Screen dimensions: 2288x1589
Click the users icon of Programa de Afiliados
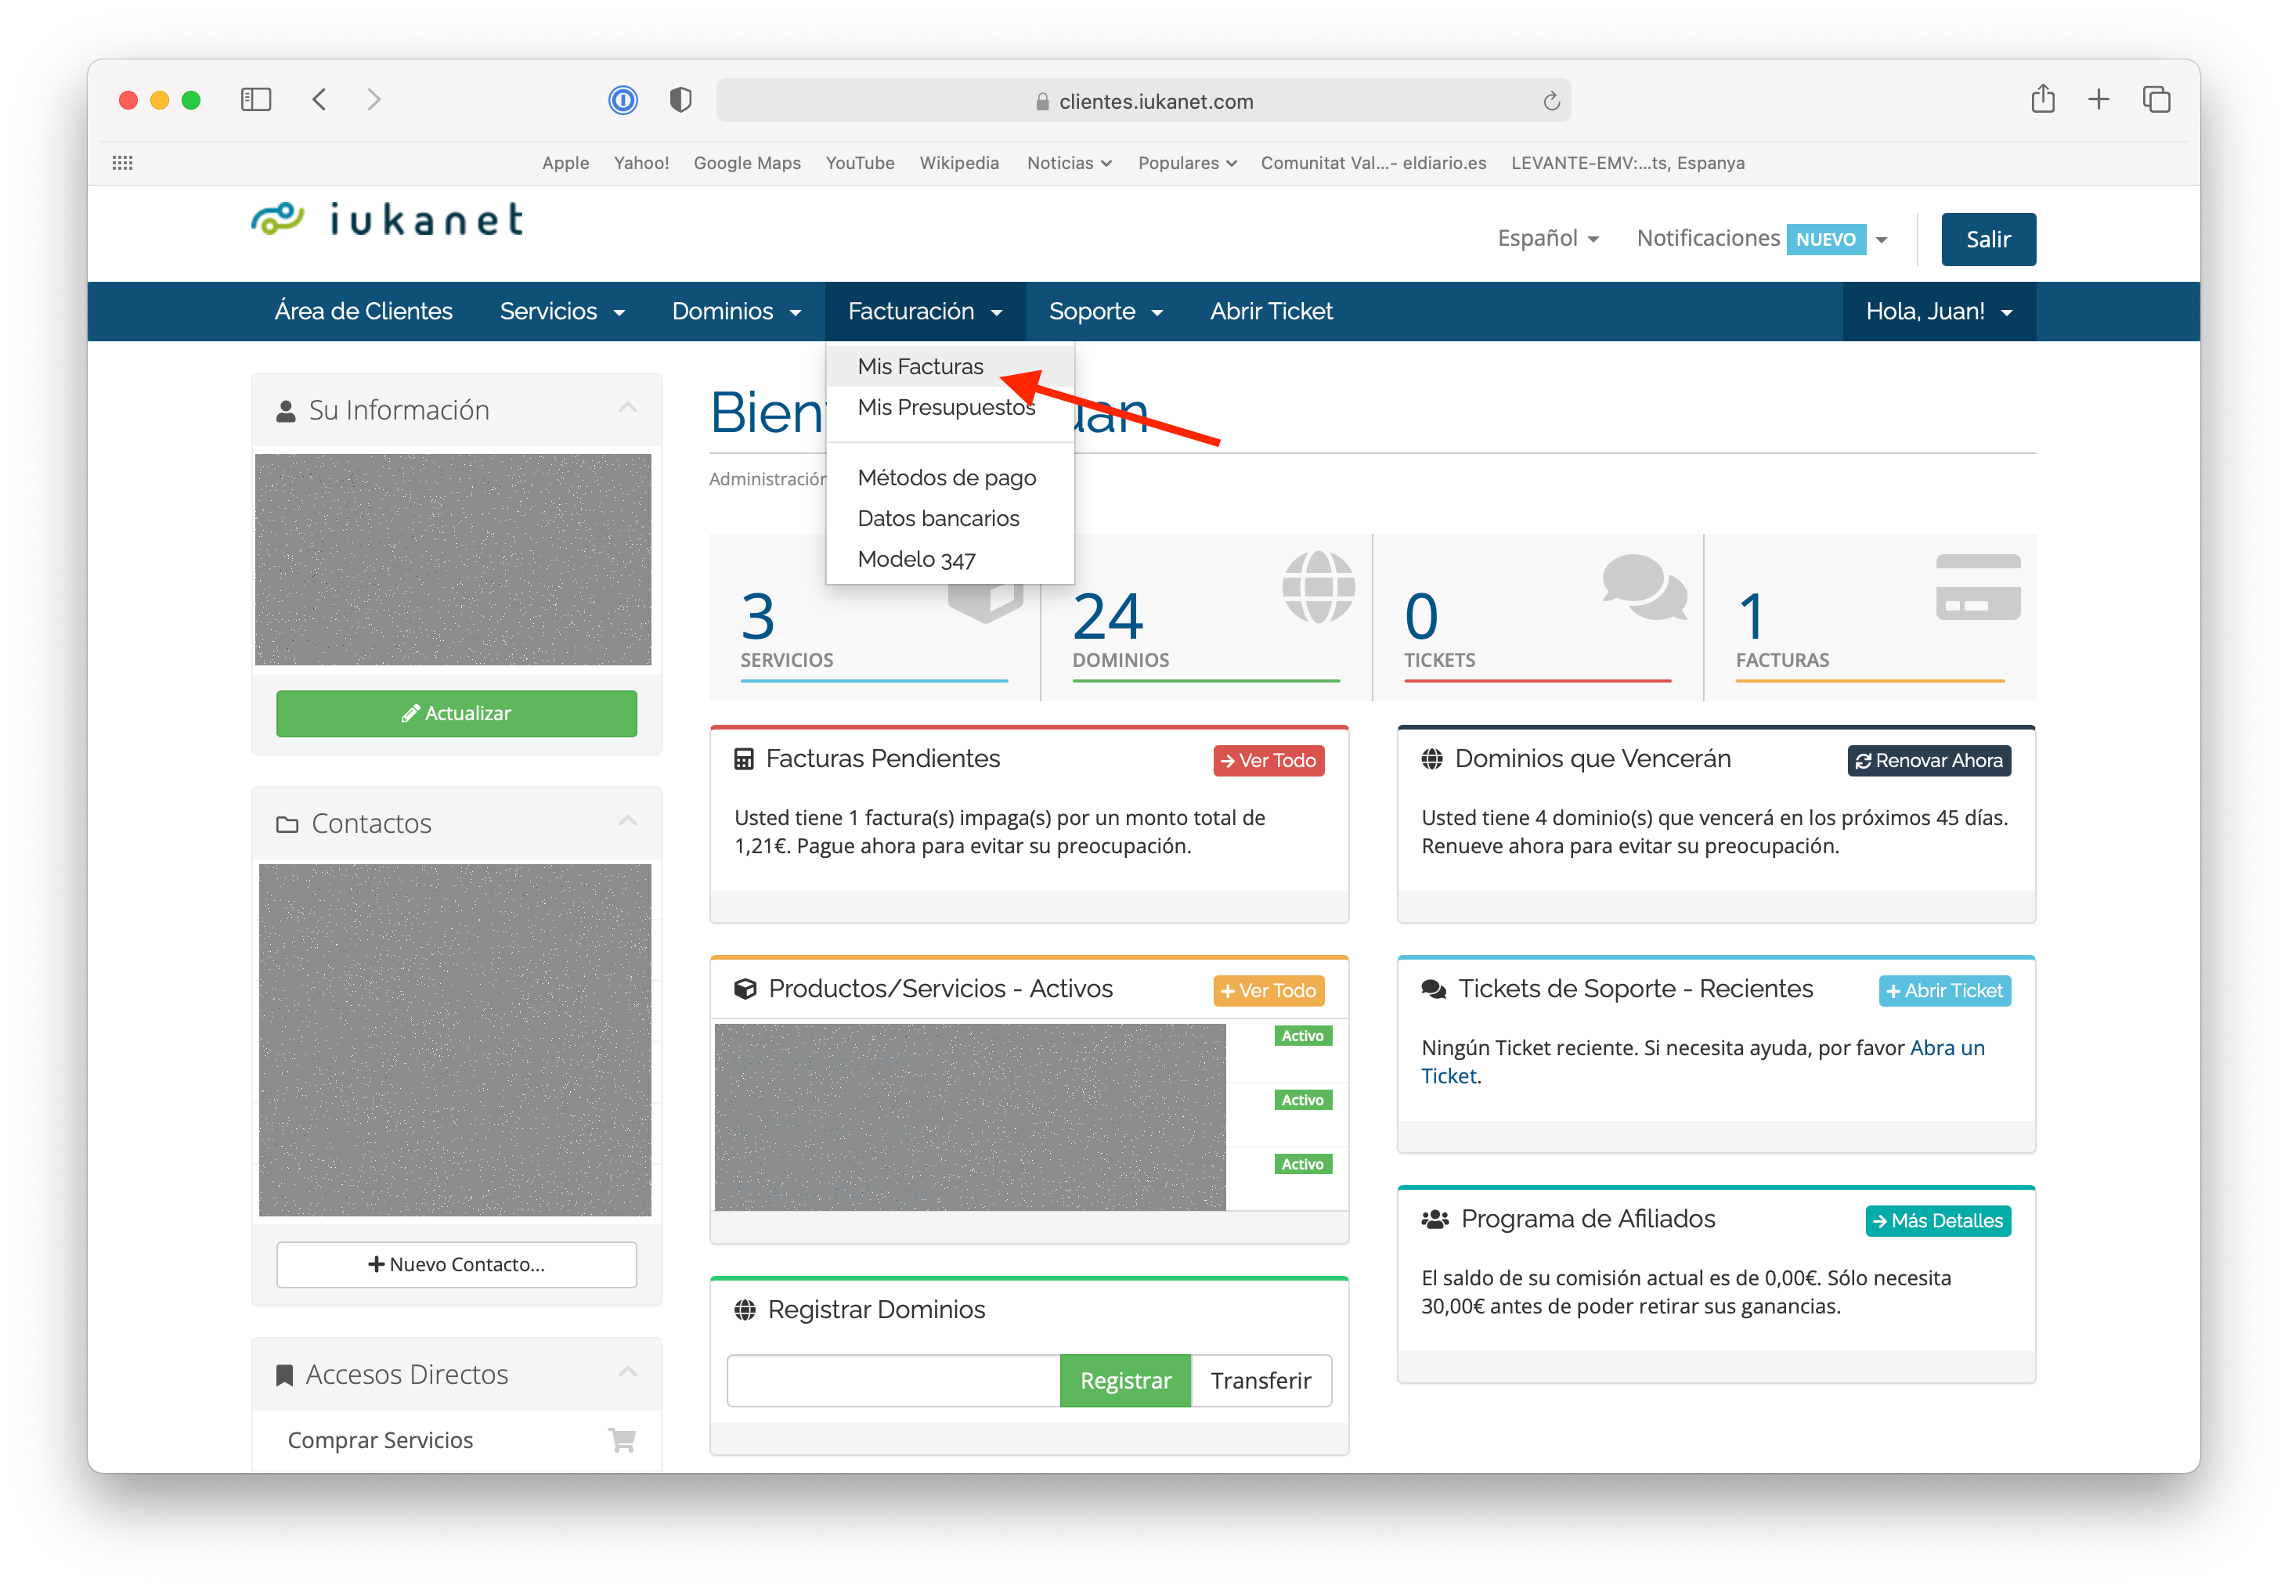1435,1220
